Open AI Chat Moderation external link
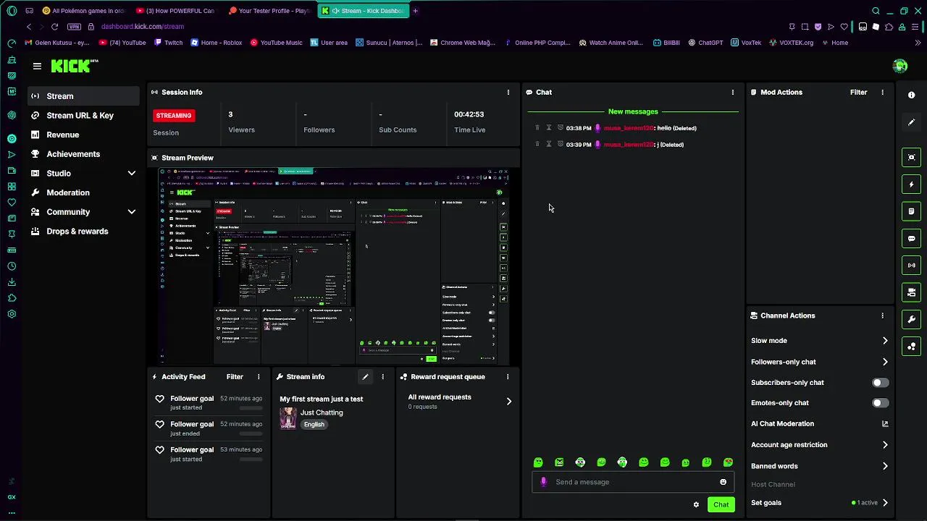 tap(885, 424)
